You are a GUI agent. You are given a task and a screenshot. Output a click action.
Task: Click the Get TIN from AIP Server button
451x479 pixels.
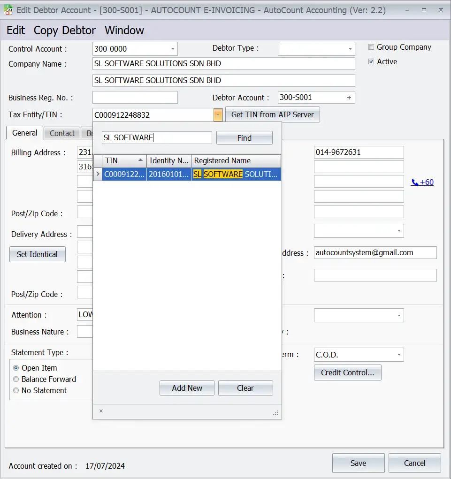[x=272, y=114]
